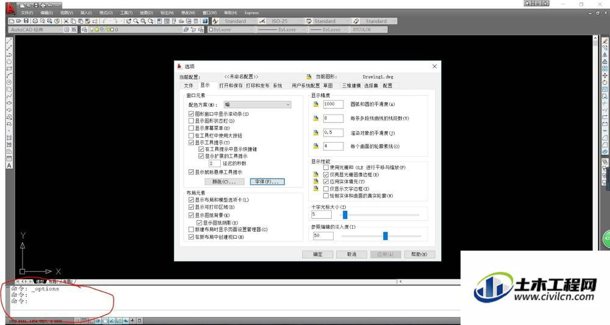Image resolution: width=610 pixels, height=325 pixels.
Task: Enable 显示屏幕菜单 checkbox
Action: click(191, 128)
